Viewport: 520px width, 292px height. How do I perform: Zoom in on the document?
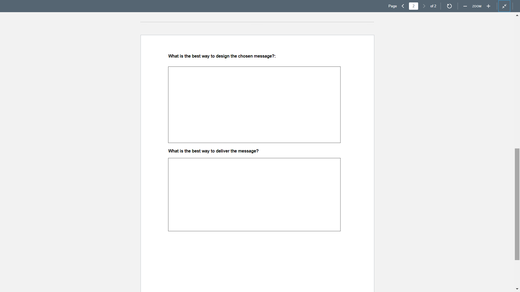[488, 6]
